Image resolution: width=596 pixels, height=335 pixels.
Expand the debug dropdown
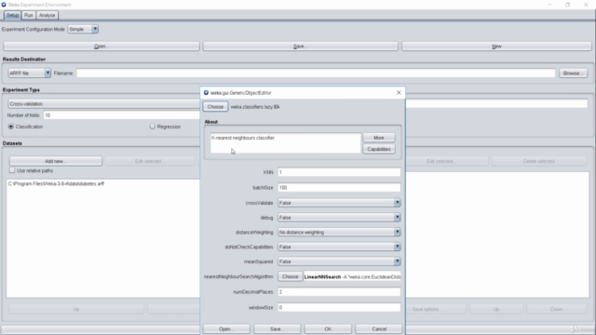(x=339, y=218)
